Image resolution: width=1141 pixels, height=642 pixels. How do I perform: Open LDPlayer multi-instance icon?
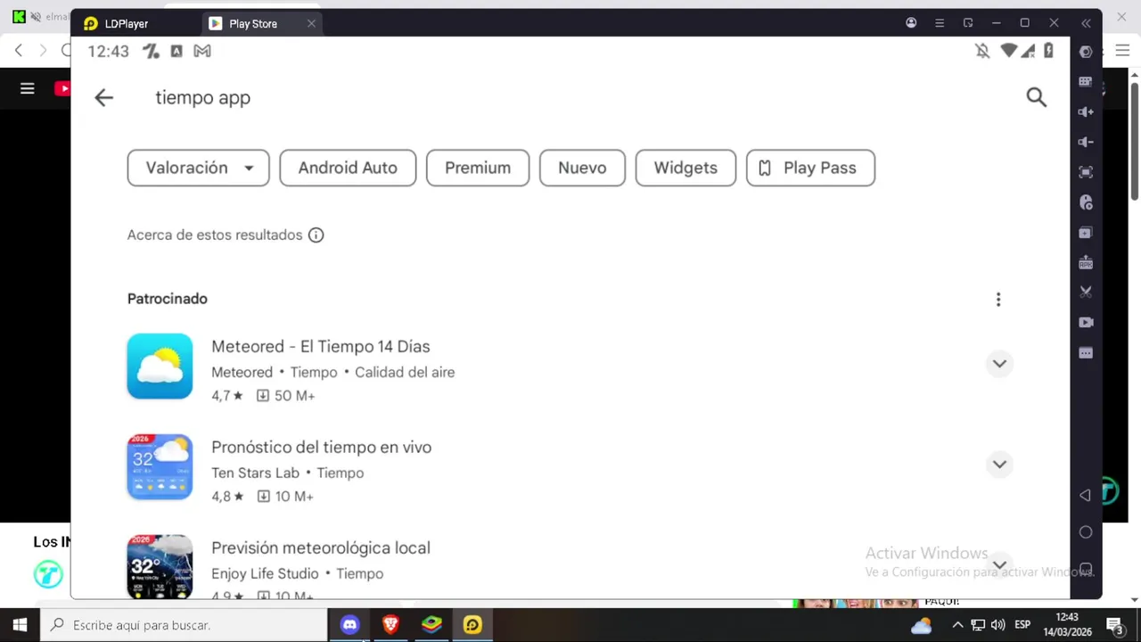(1086, 233)
